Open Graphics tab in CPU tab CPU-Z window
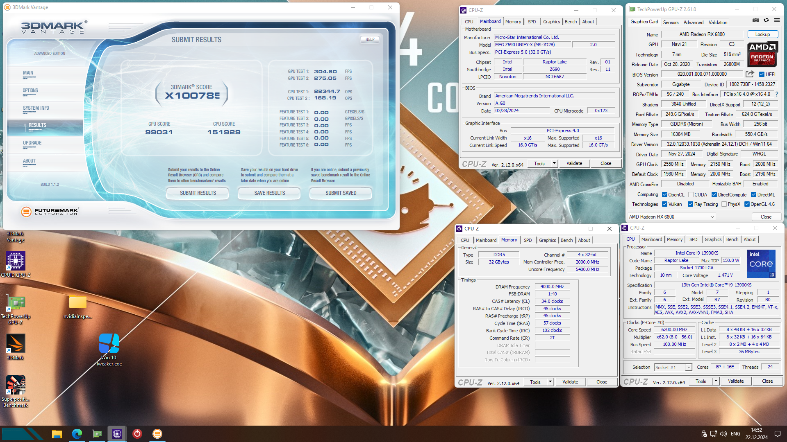The width and height of the screenshot is (787, 442). point(713,239)
